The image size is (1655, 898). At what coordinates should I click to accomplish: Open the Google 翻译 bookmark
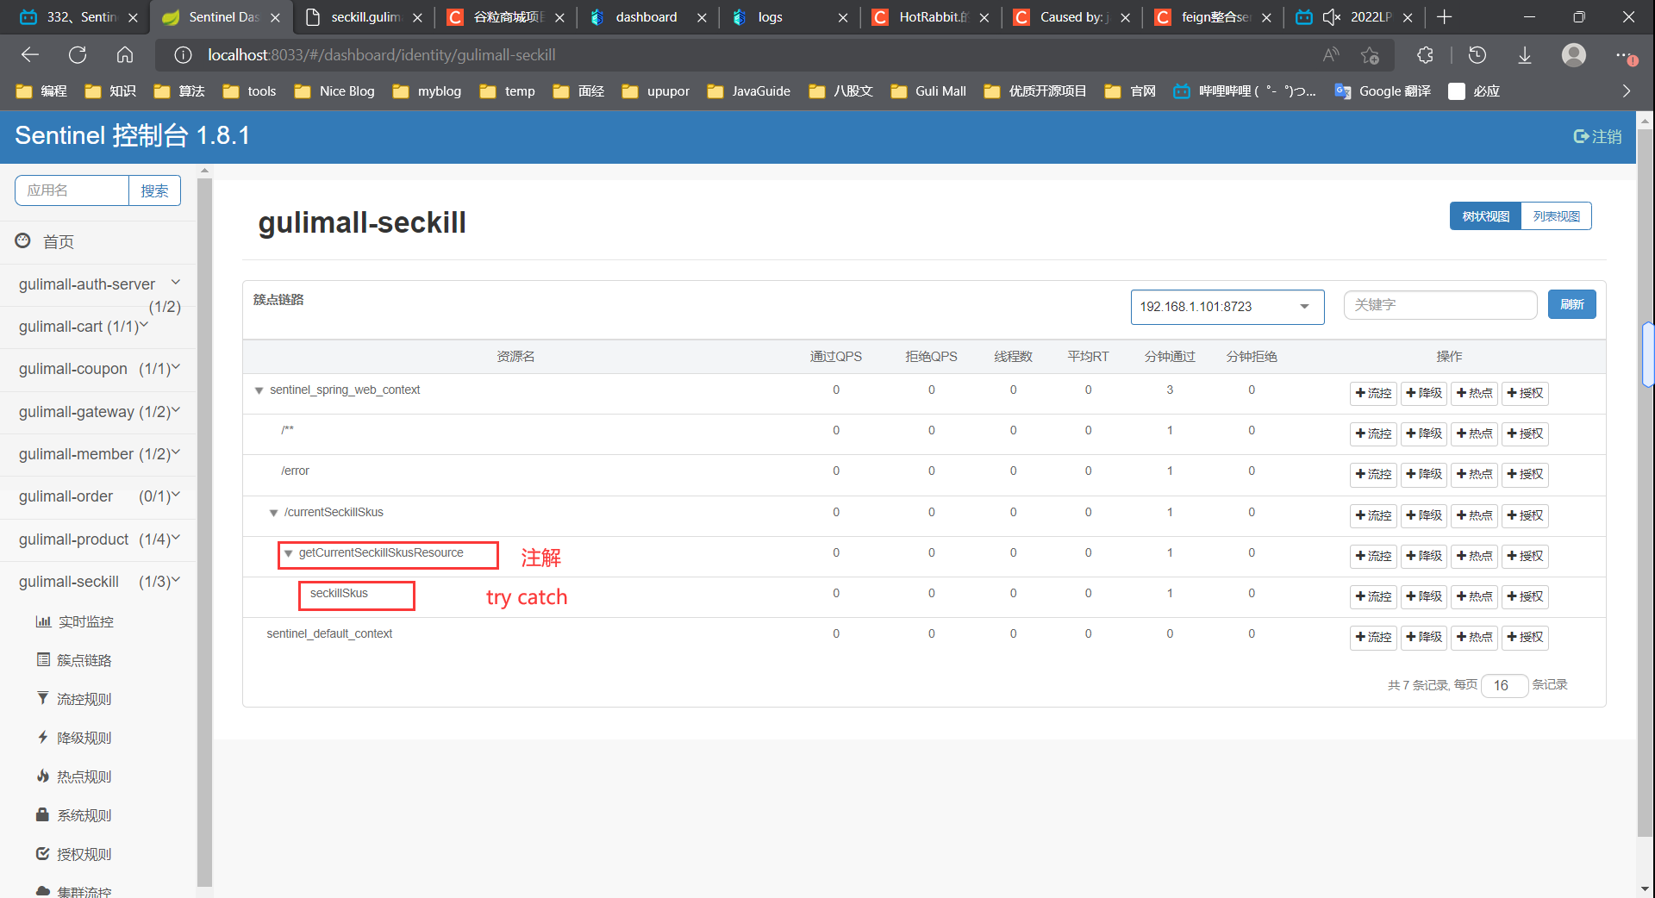[1383, 91]
